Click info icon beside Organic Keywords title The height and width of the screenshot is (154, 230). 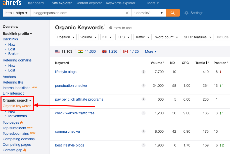click(105, 26)
